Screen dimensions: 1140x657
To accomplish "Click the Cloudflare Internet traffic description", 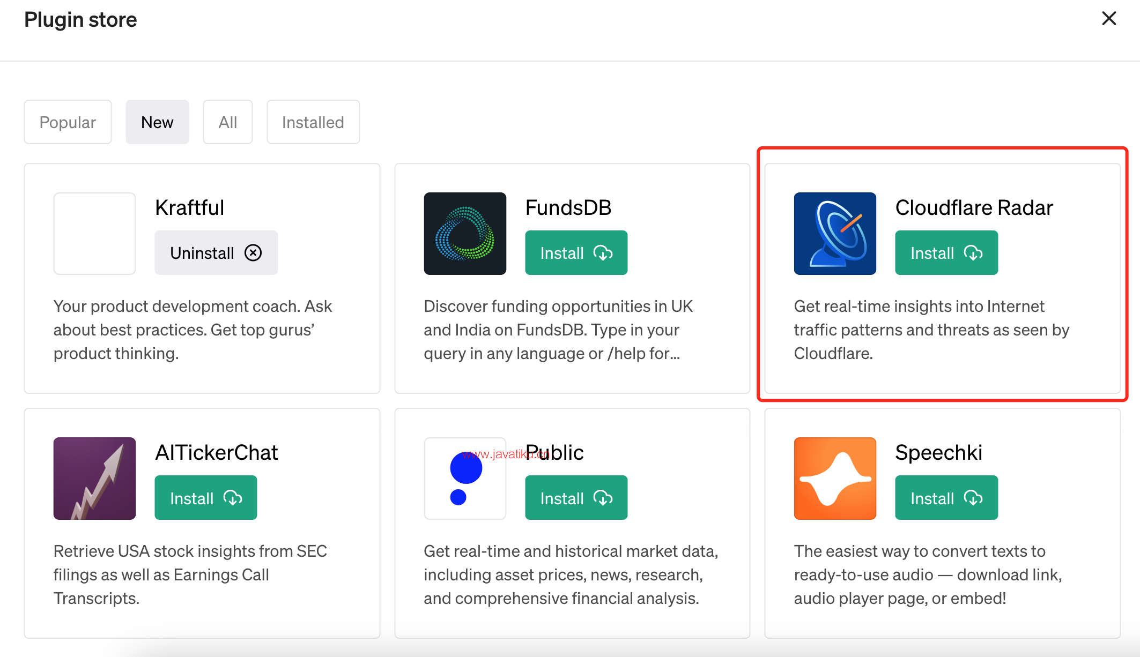I will 932,330.
